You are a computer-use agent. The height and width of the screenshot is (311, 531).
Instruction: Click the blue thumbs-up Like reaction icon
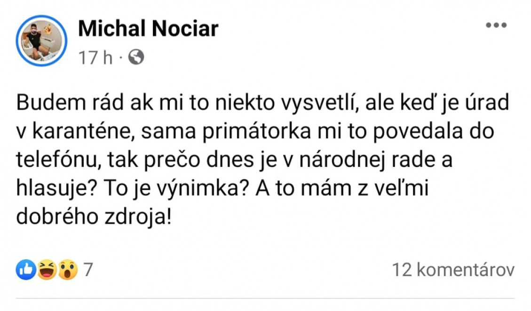point(26,270)
